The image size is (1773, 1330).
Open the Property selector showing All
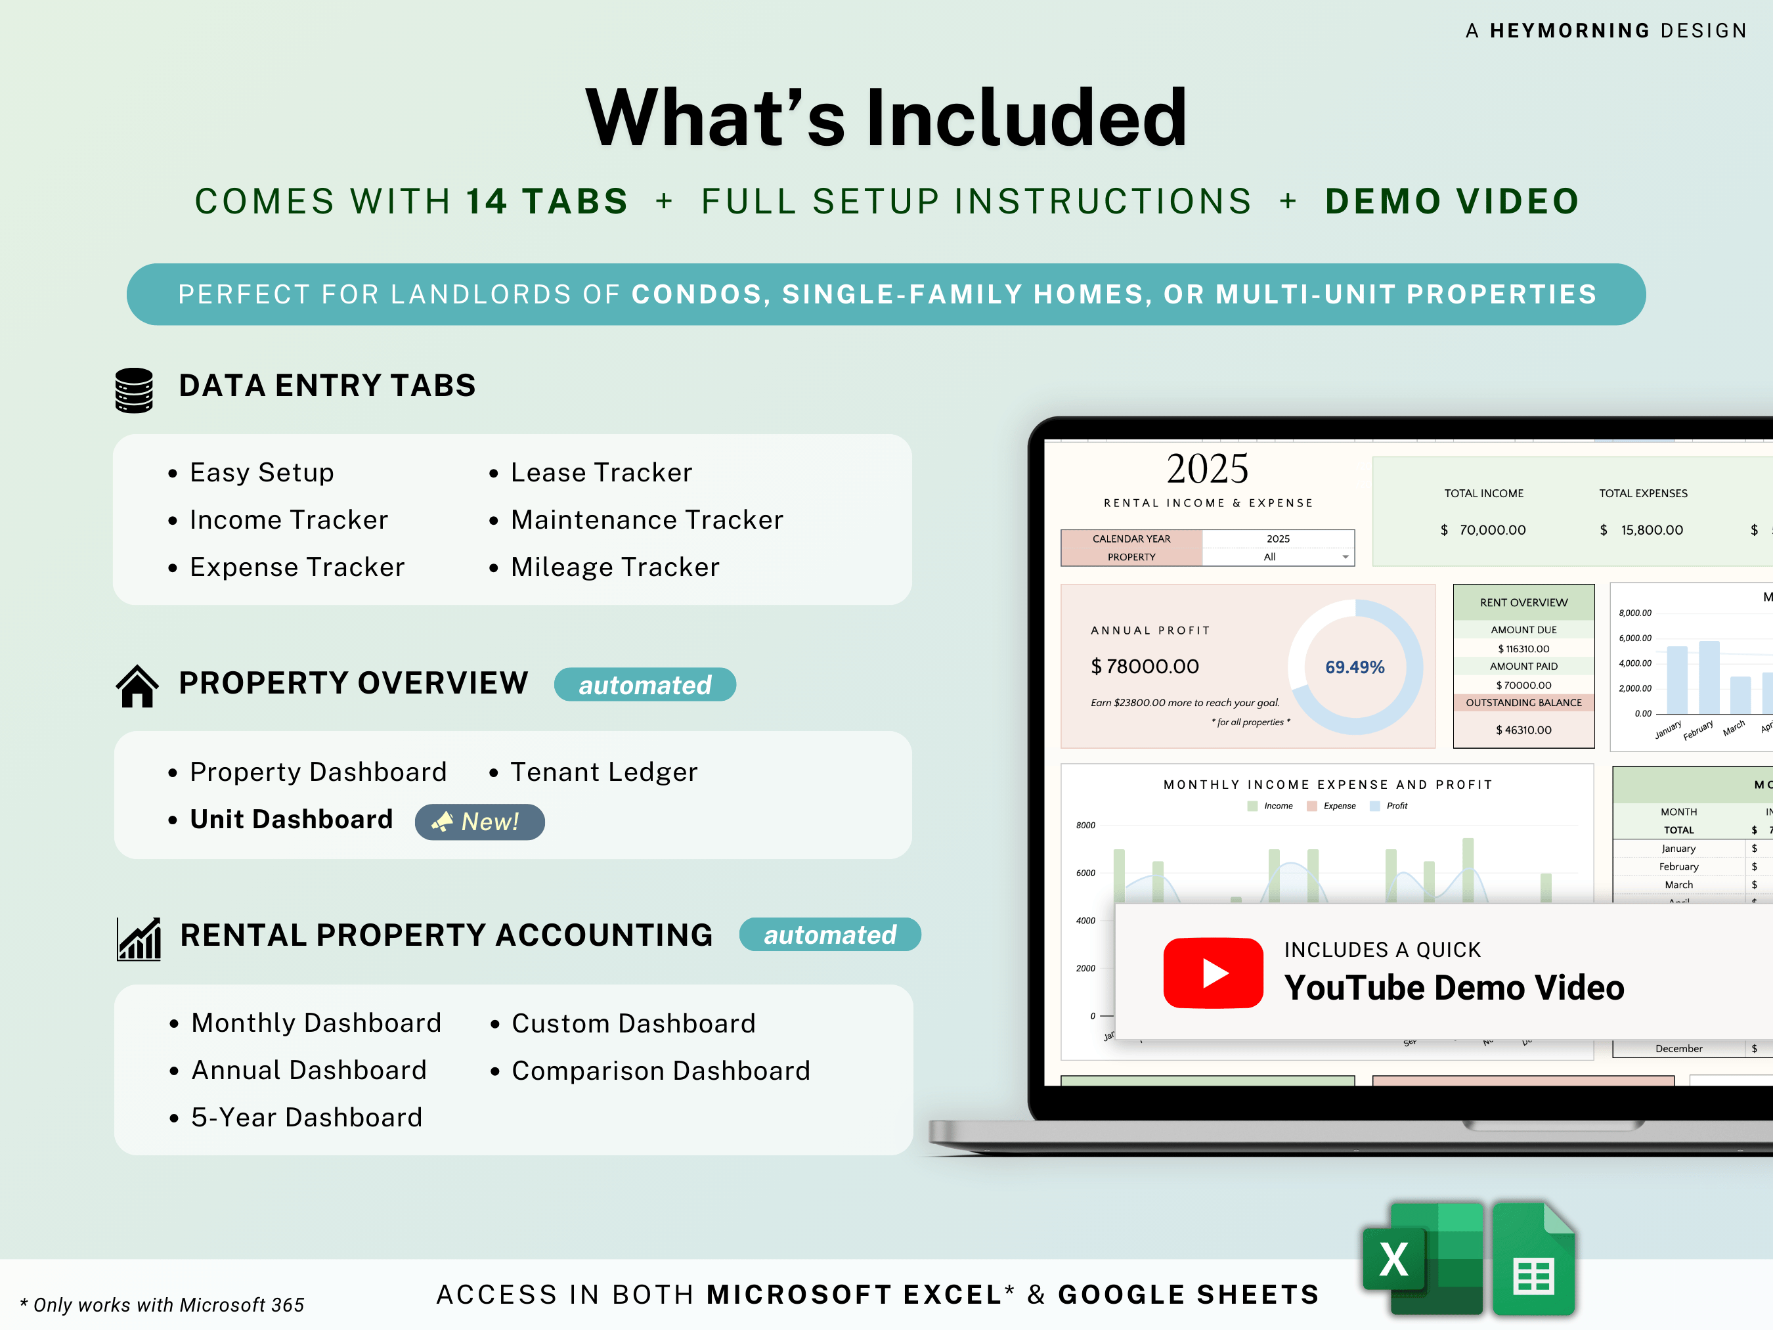[x=1275, y=557]
